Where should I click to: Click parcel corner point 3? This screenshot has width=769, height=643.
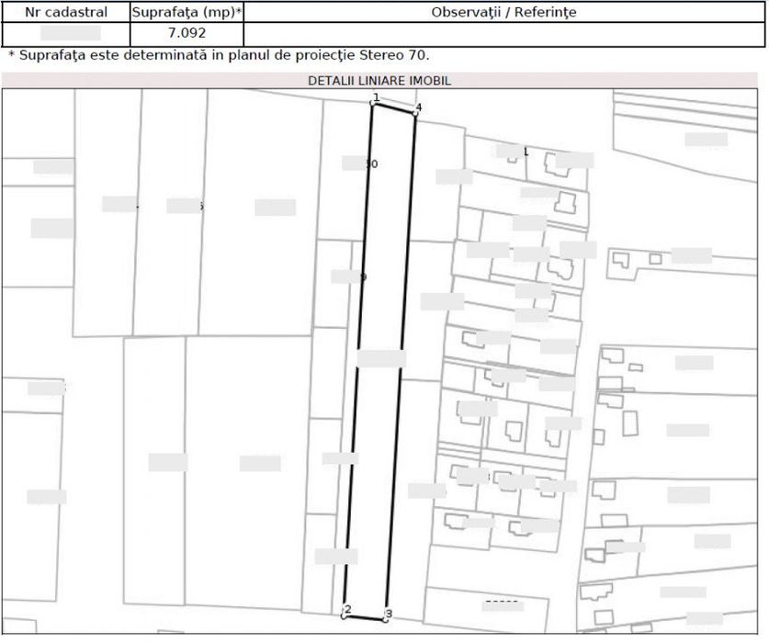(x=386, y=619)
